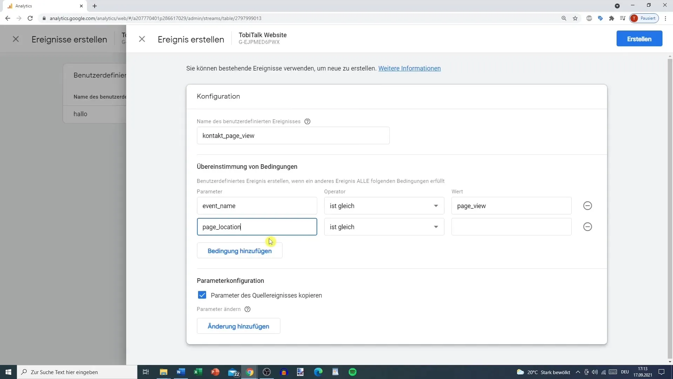Click the forward navigation arrow icon
Viewport: 673px width, 379px height.
pyautogui.click(x=19, y=18)
